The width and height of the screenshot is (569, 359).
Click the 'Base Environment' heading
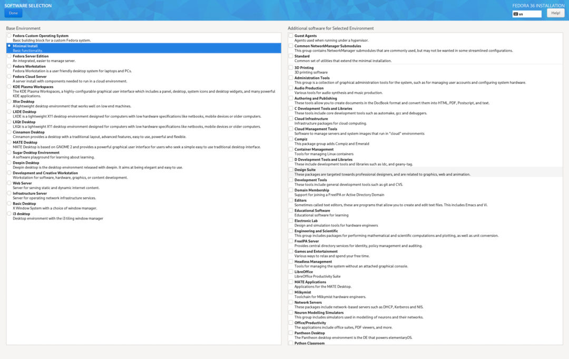pyautogui.click(x=23, y=28)
